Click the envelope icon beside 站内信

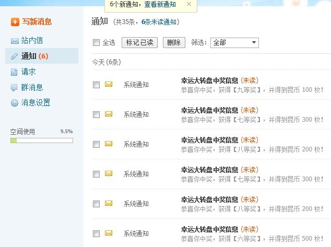point(15,41)
